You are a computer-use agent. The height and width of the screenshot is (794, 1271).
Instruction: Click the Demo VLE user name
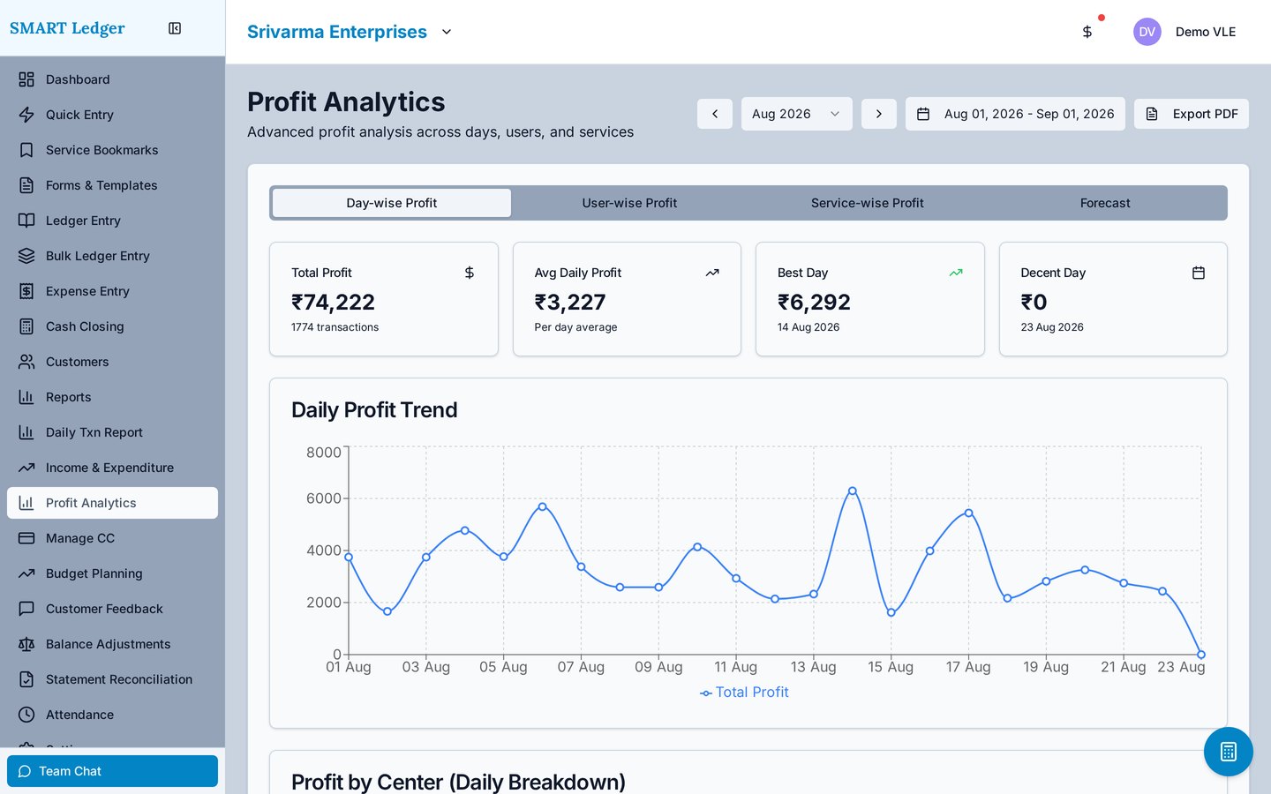pyautogui.click(x=1206, y=32)
